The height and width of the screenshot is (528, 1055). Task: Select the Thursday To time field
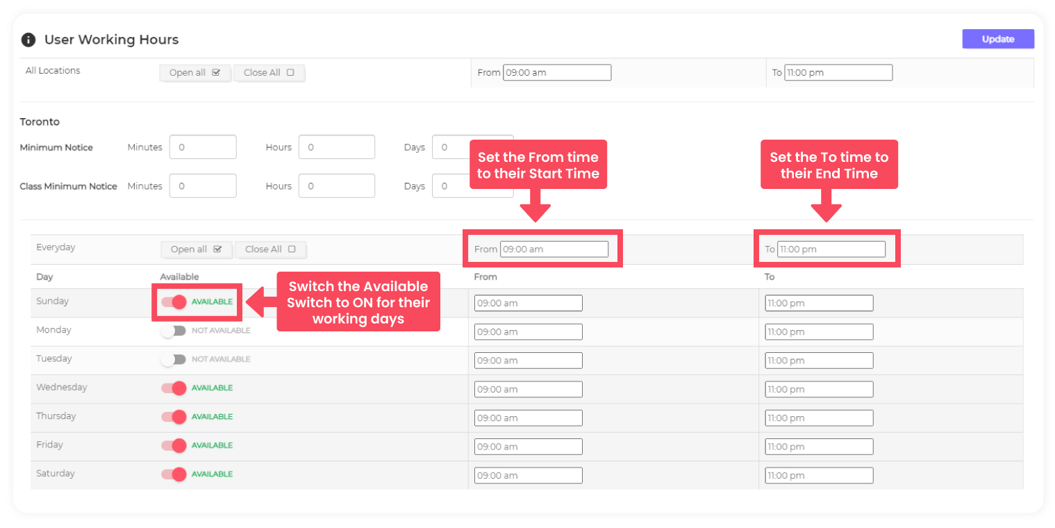pos(819,418)
